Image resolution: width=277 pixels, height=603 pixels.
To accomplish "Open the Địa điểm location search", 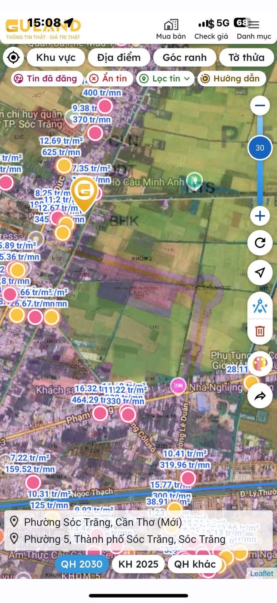I will click(x=119, y=58).
